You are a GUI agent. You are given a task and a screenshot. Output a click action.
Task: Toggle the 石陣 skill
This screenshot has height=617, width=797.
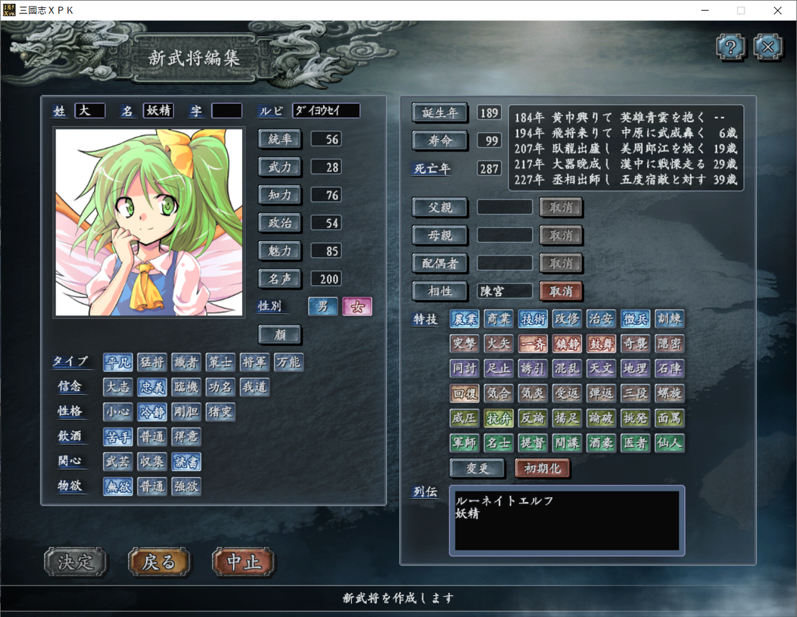click(x=669, y=369)
